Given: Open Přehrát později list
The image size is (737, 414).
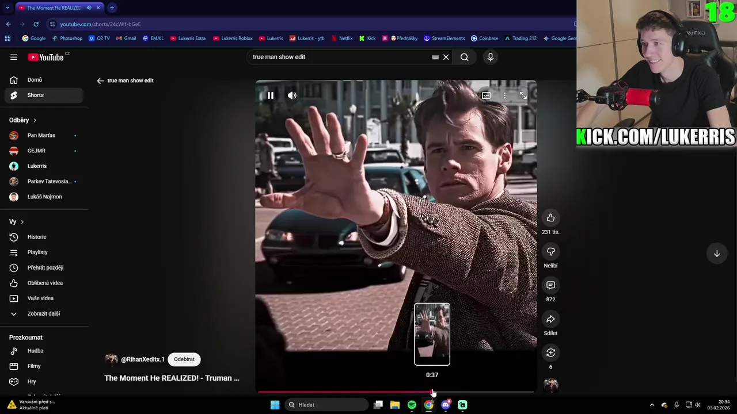Looking at the screenshot, I should (x=44, y=267).
